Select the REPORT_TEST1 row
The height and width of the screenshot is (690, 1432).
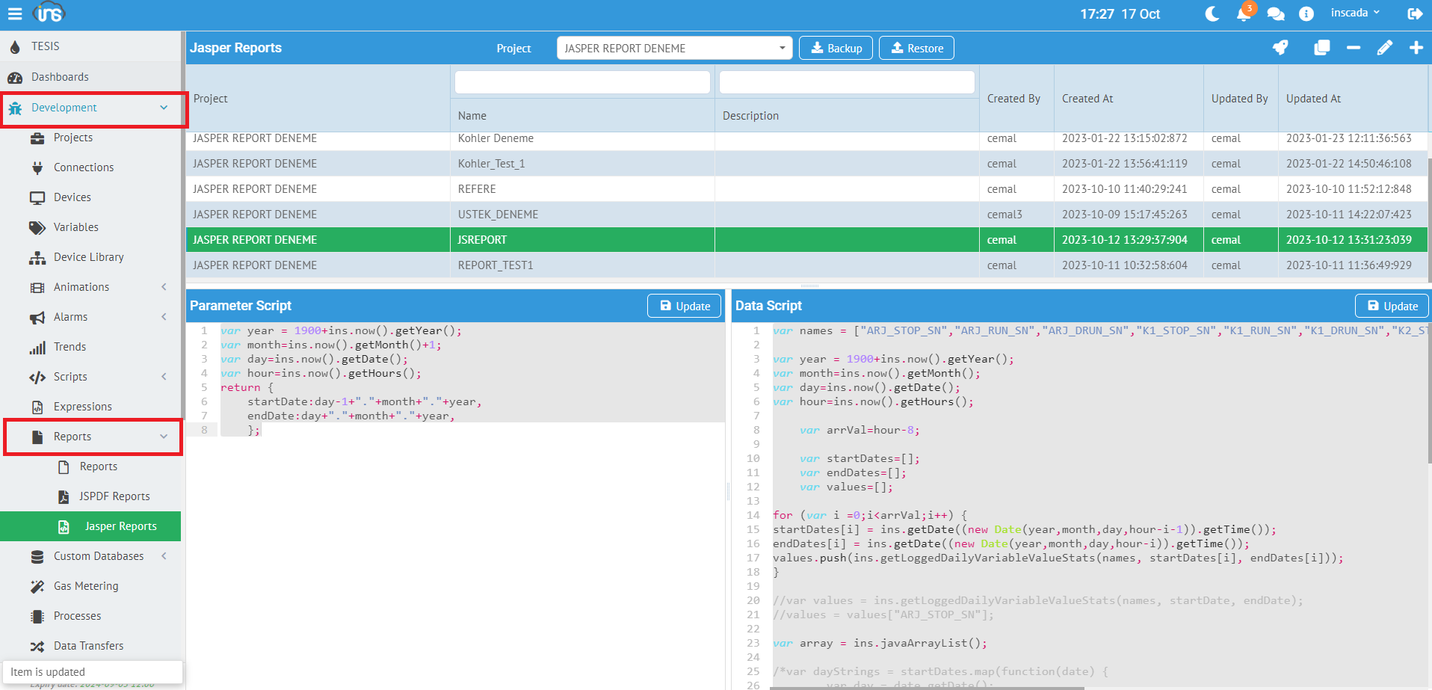[806, 265]
